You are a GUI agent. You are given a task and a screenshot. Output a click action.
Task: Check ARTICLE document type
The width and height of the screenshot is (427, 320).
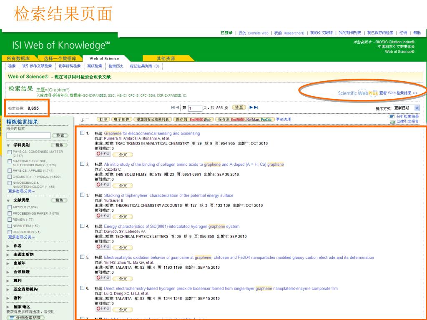pyautogui.click(x=10, y=207)
